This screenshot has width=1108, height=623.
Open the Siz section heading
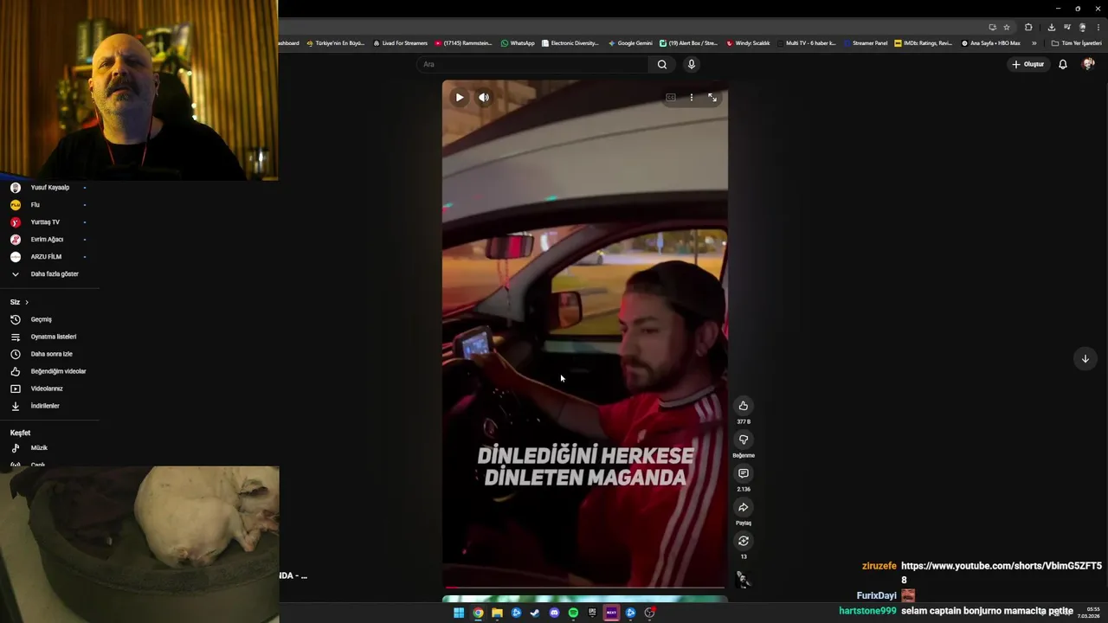(19, 302)
